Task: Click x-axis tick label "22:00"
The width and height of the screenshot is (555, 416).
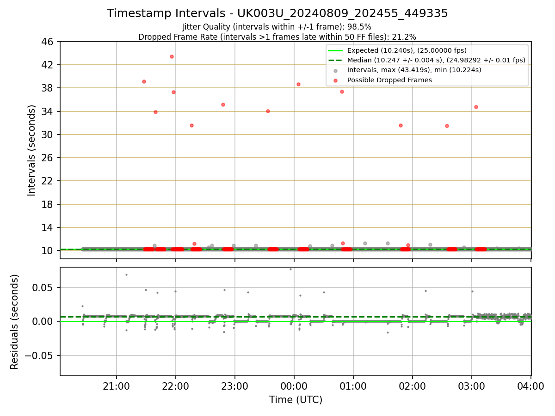Action: (176, 386)
